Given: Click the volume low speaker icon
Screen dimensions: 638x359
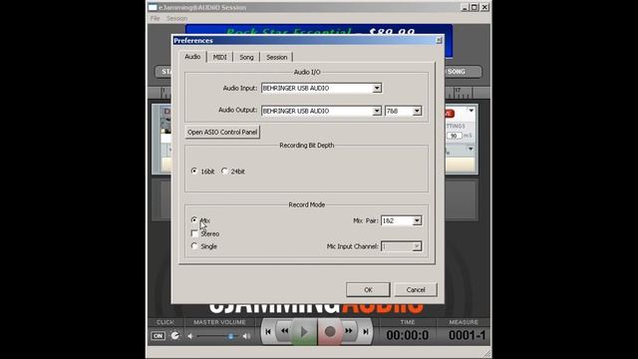Looking at the screenshot, I should [190, 336].
